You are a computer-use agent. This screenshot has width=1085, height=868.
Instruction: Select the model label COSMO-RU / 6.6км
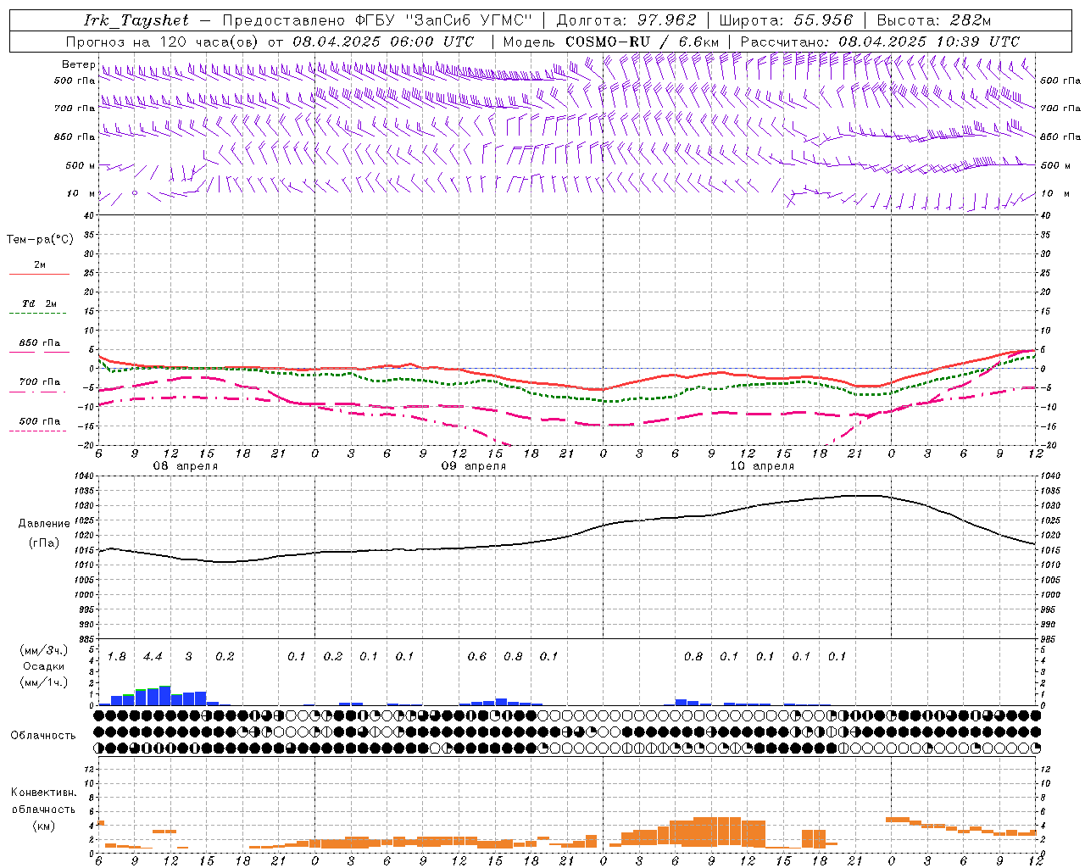[642, 42]
